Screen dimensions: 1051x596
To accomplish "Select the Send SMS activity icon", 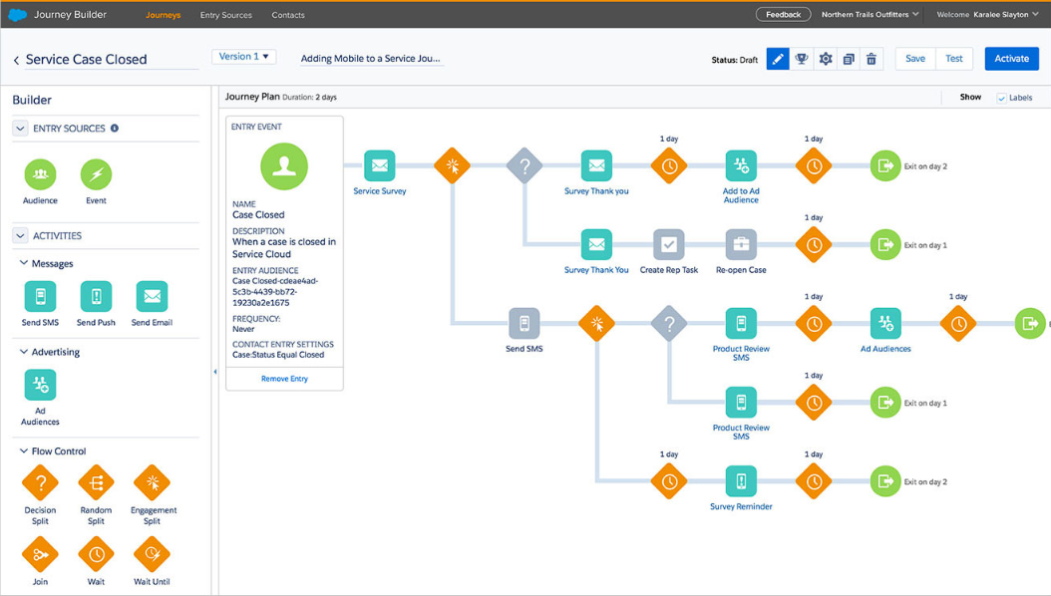I will click(40, 296).
